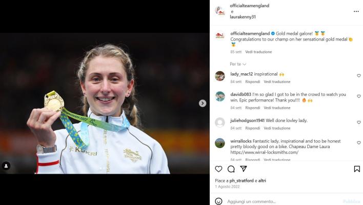Screen dimensions: 363x205
Task: Like davidb083's comment
Action: point(358,96)
